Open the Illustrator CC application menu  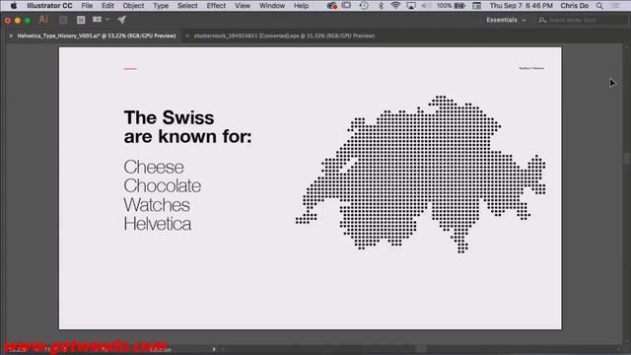pyautogui.click(x=49, y=6)
